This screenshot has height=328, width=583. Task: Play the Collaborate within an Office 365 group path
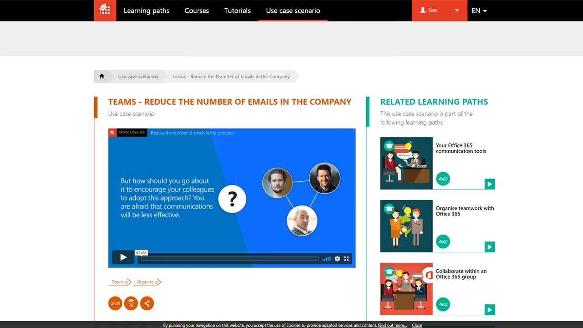(490, 310)
